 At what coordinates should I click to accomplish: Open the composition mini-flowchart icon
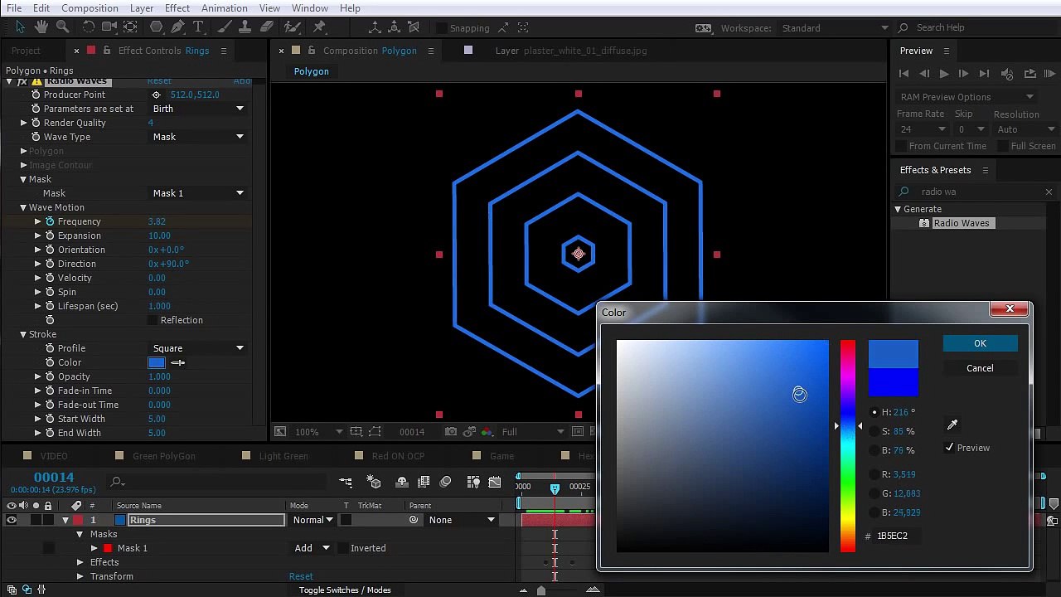(346, 482)
